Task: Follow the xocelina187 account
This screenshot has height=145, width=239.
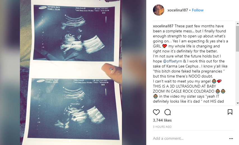Action: (198, 10)
